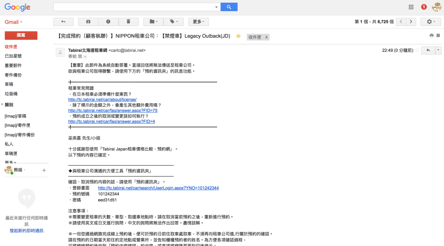The width and height of the screenshot is (444, 246).
Task: Open the answer.aspx?FID=75 link
Action: pos(113,110)
